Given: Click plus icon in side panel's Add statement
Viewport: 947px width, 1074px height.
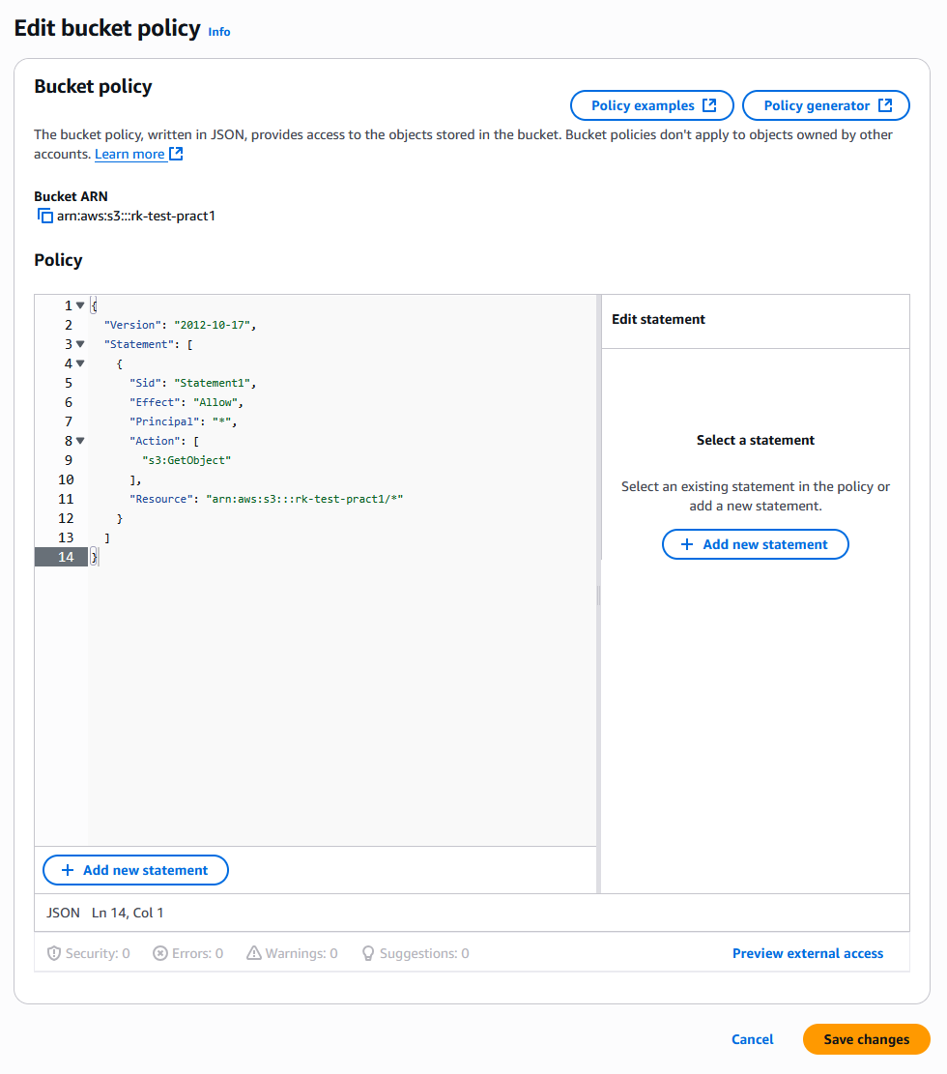Looking at the screenshot, I should (x=687, y=544).
